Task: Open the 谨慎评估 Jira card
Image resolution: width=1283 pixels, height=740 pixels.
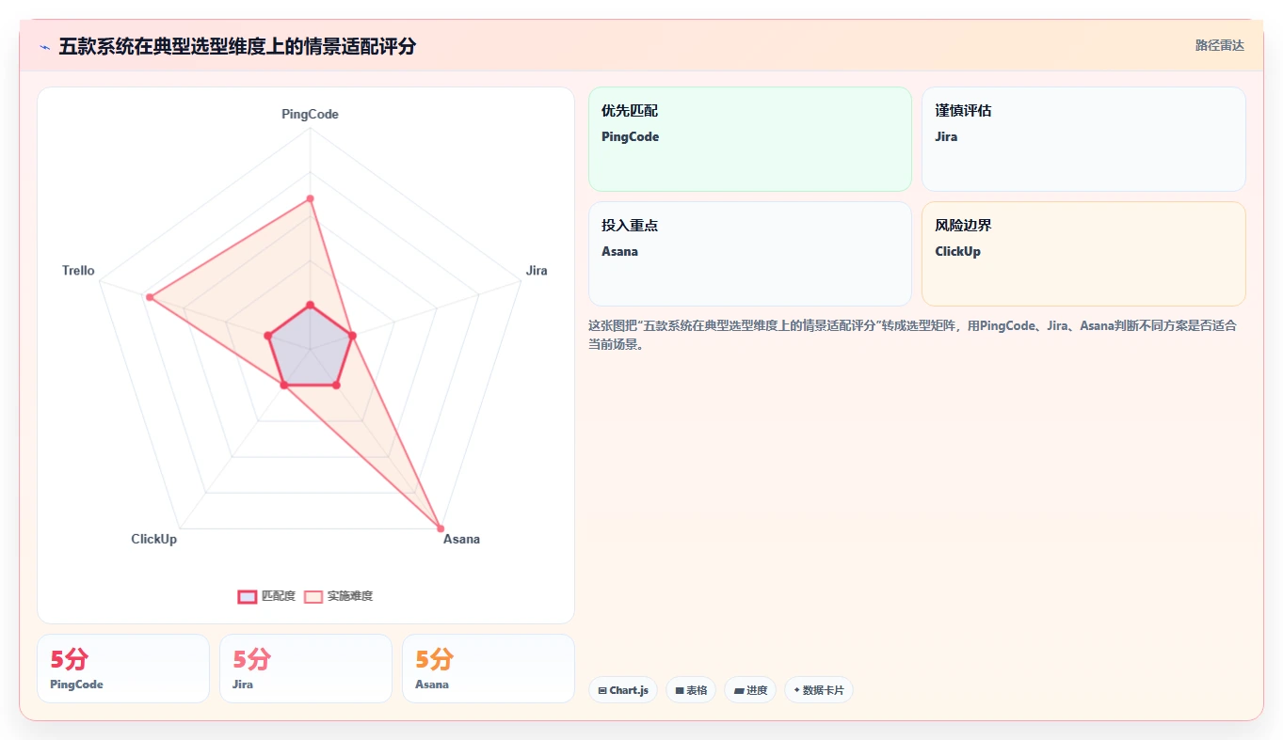Action: (x=1083, y=139)
